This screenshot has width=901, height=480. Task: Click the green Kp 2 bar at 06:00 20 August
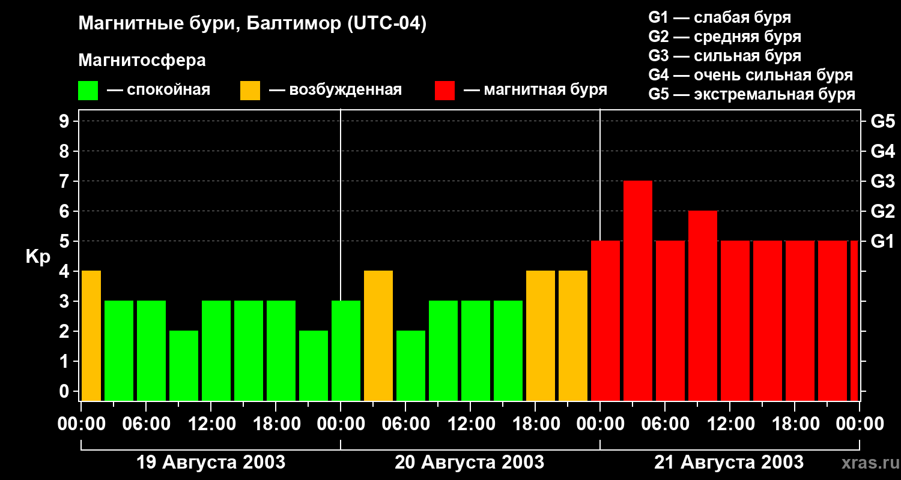tap(411, 365)
